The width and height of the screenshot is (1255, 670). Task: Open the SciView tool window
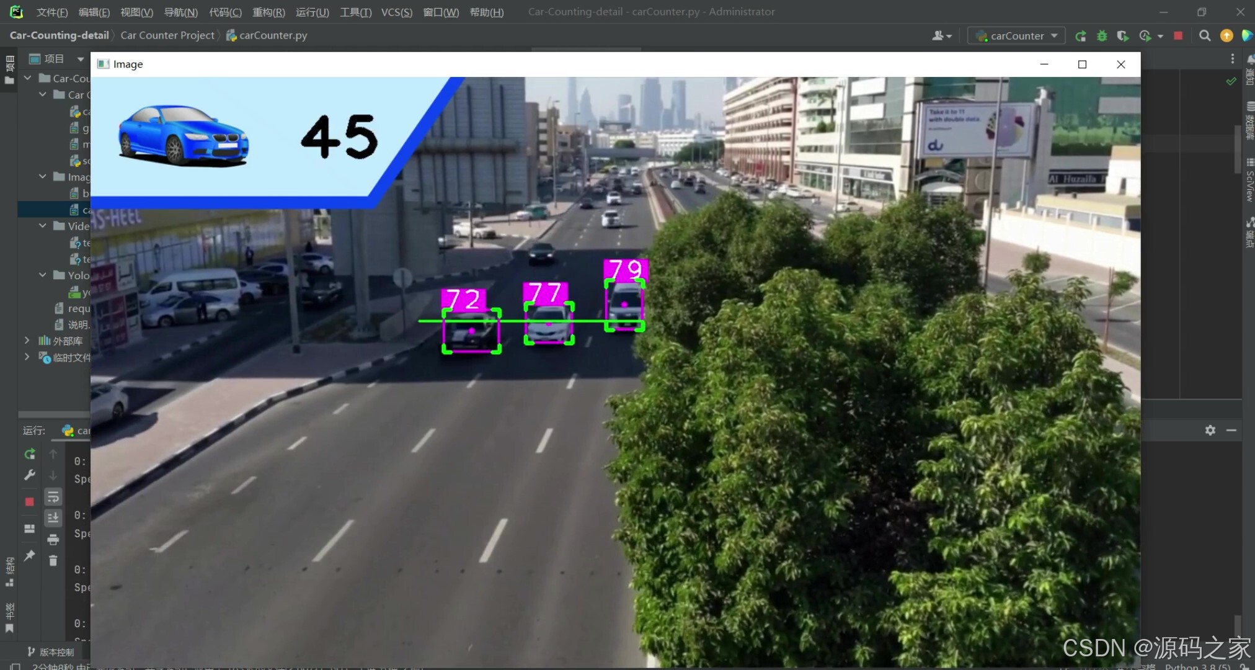coord(1250,181)
